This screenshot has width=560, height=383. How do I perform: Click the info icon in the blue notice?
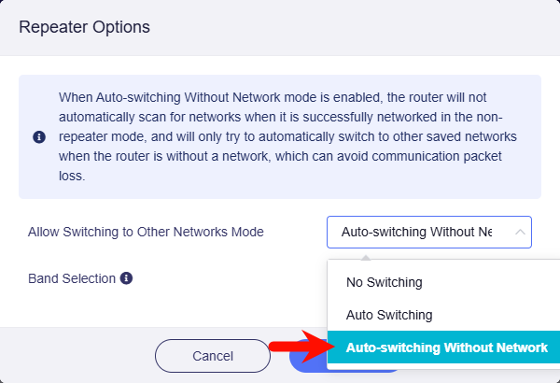pyautogui.click(x=39, y=137)
